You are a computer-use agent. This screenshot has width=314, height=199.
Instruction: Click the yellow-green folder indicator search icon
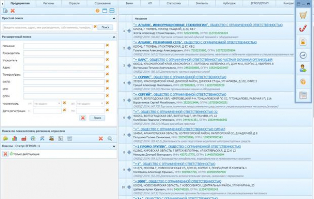pos(5,138)
